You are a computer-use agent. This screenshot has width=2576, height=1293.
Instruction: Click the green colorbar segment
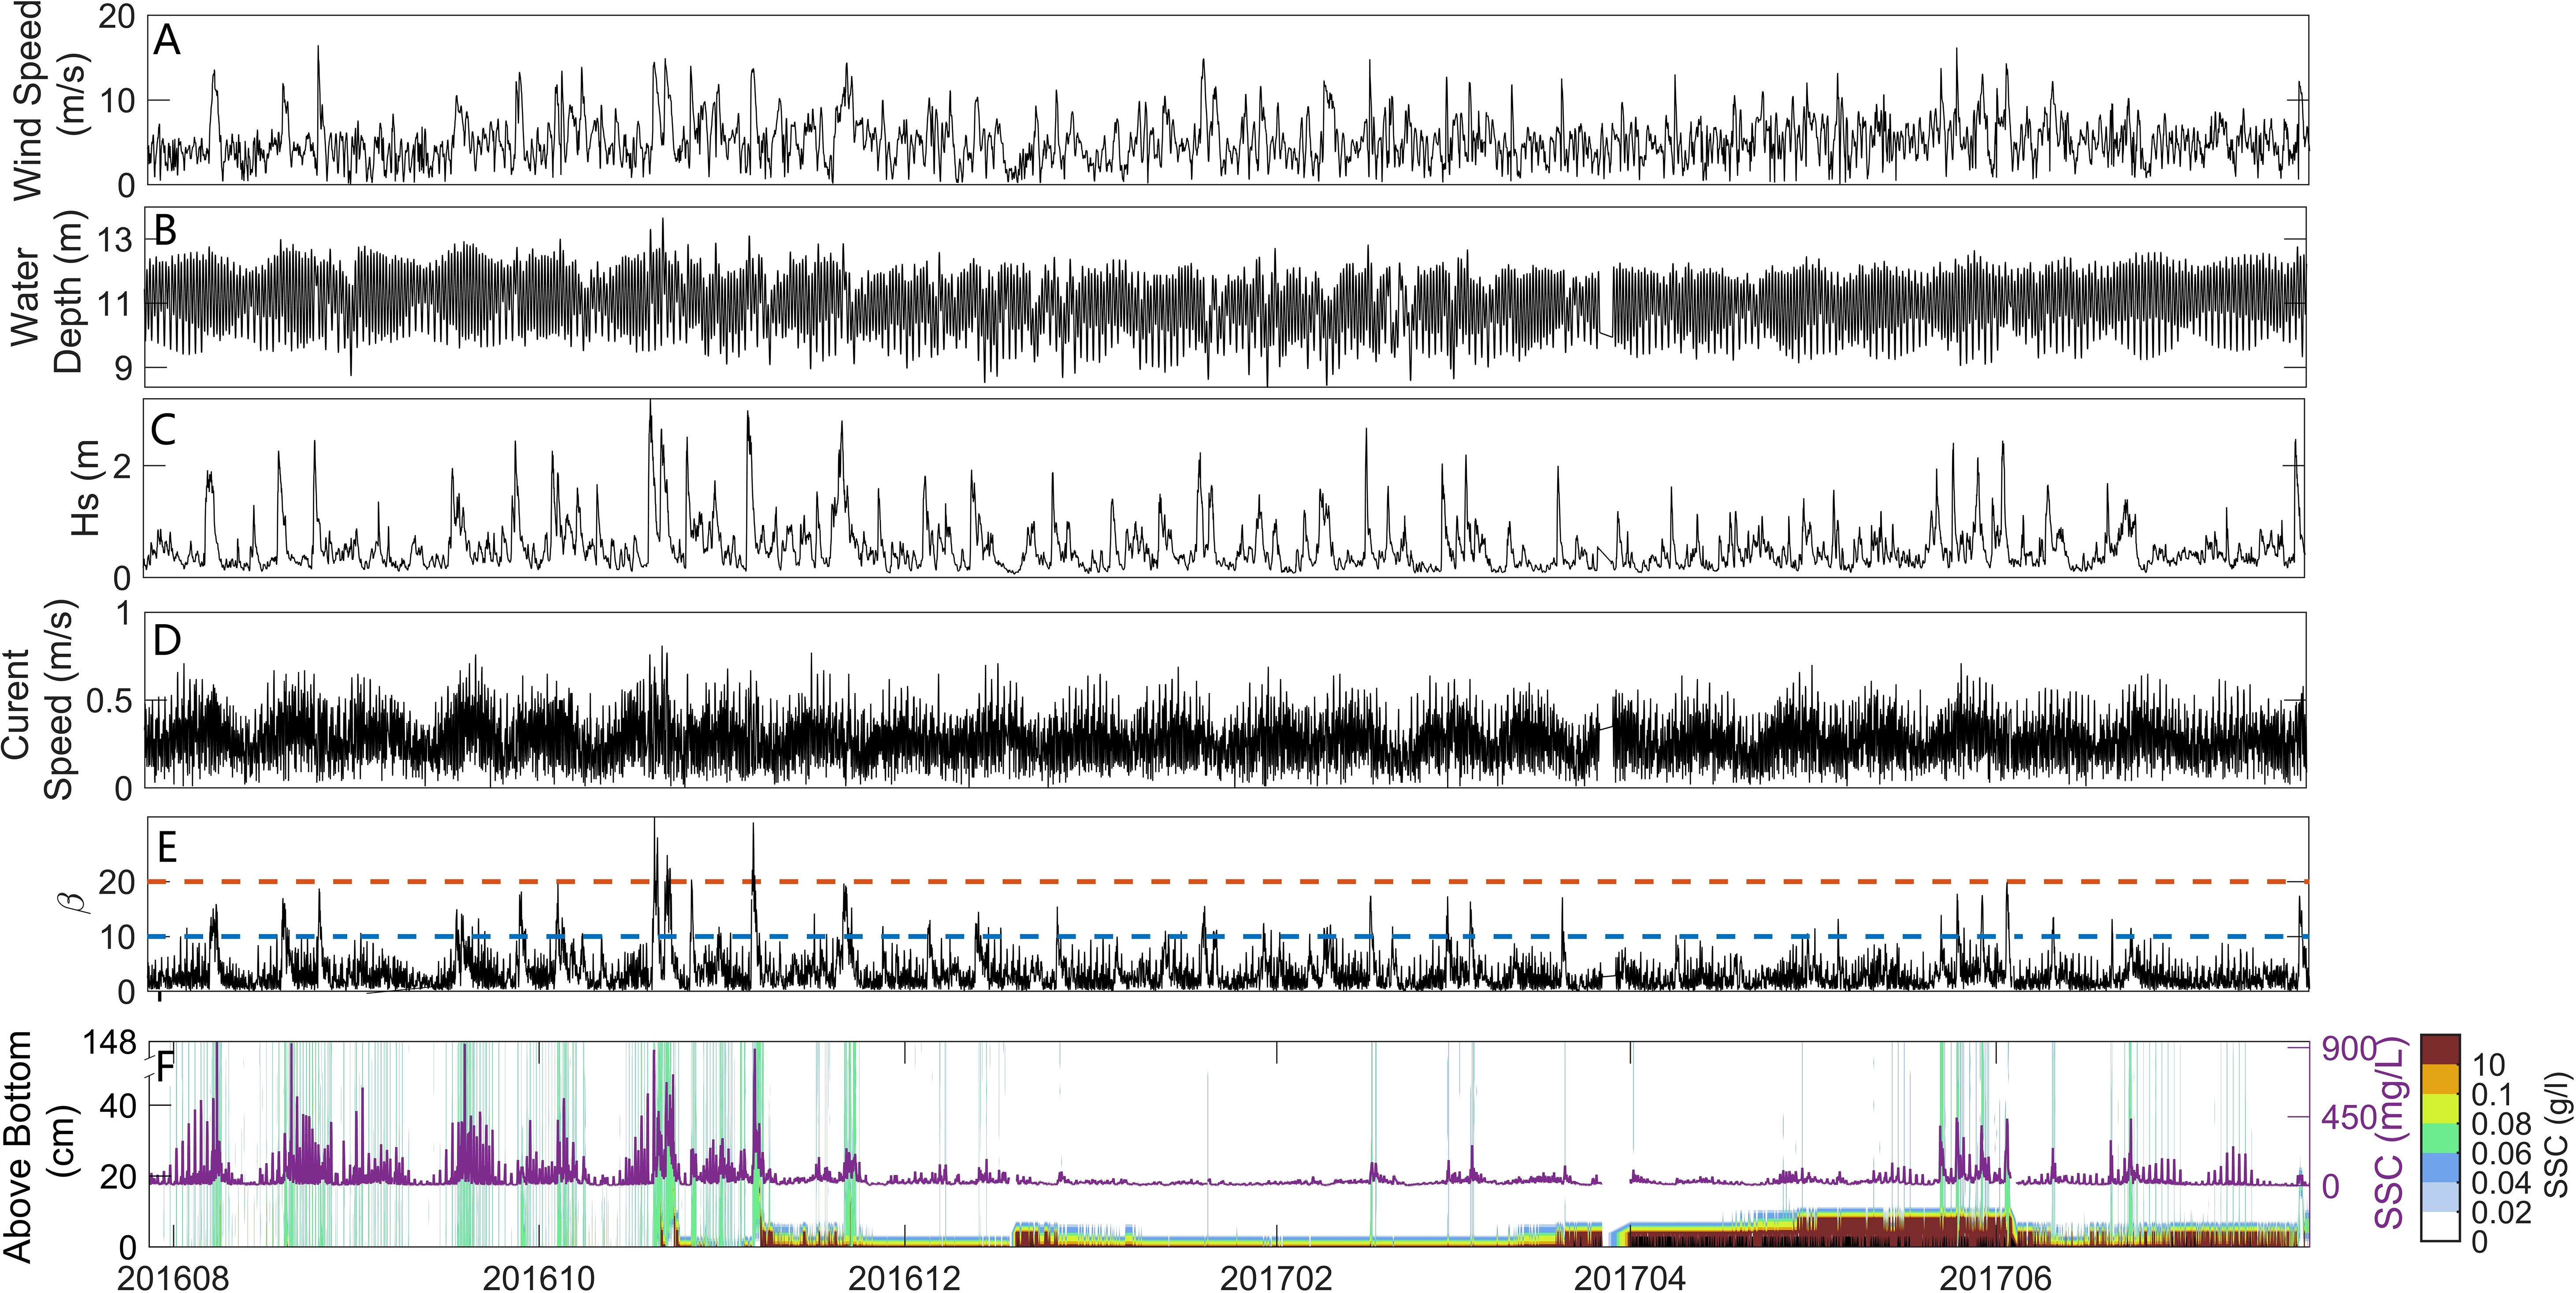tap(2440, 1138)
